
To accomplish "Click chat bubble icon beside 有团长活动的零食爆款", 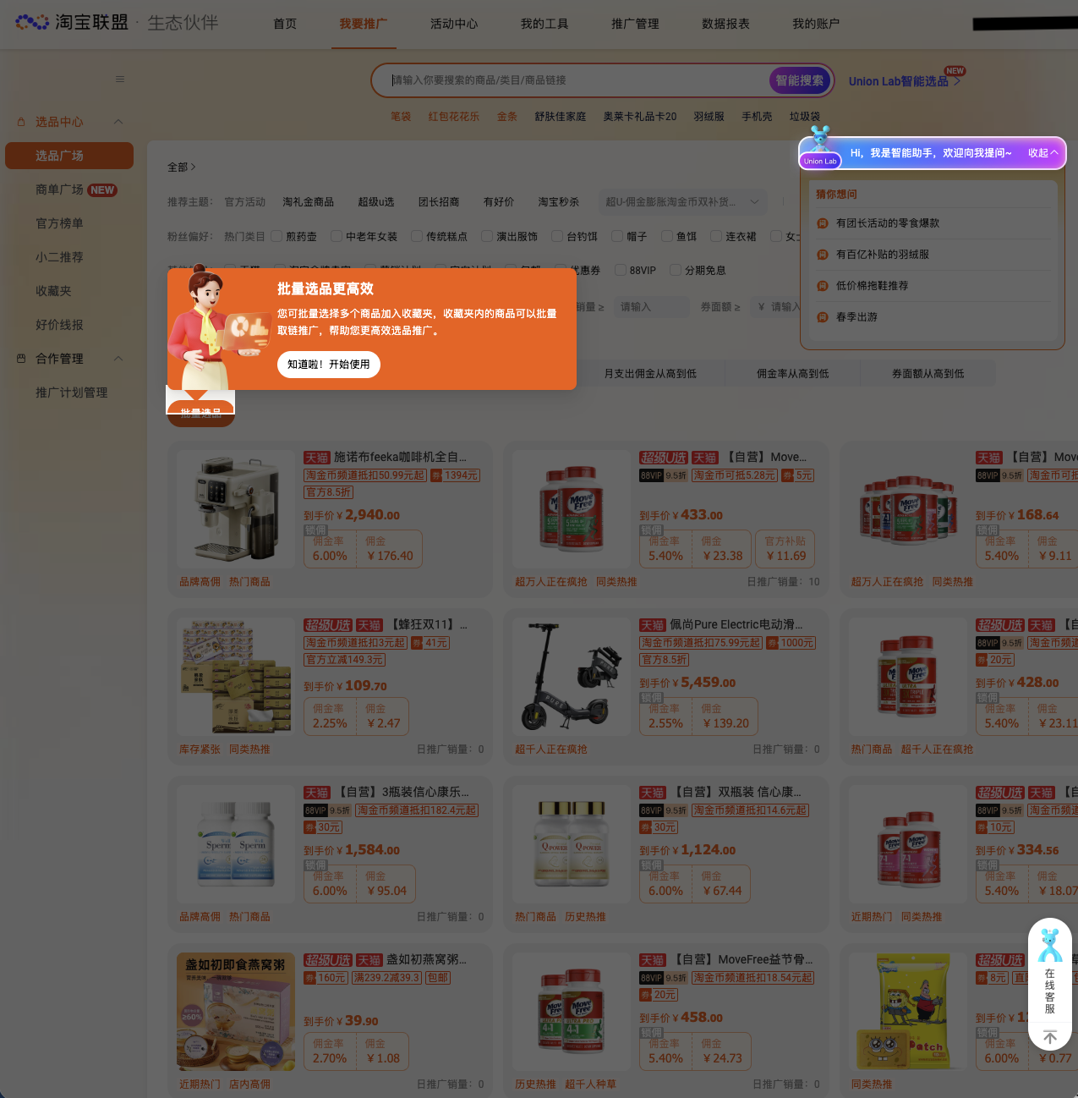I will (822, 223).
